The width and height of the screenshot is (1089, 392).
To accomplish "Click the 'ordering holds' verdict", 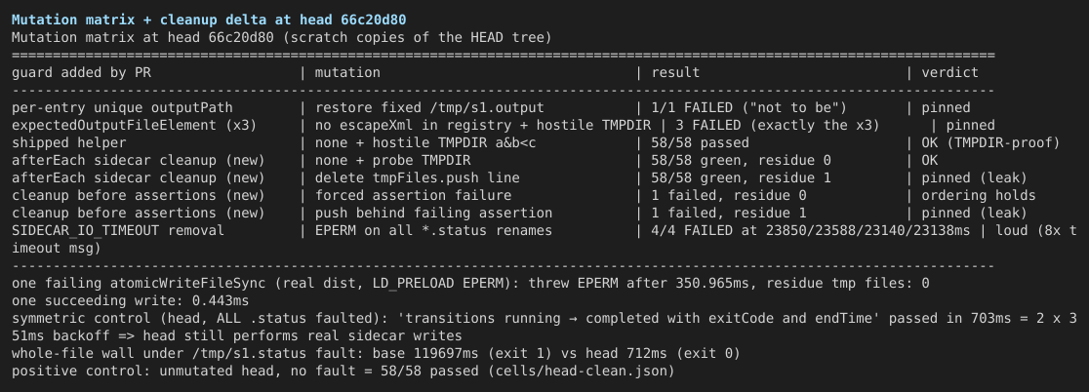I will [979, 196].
